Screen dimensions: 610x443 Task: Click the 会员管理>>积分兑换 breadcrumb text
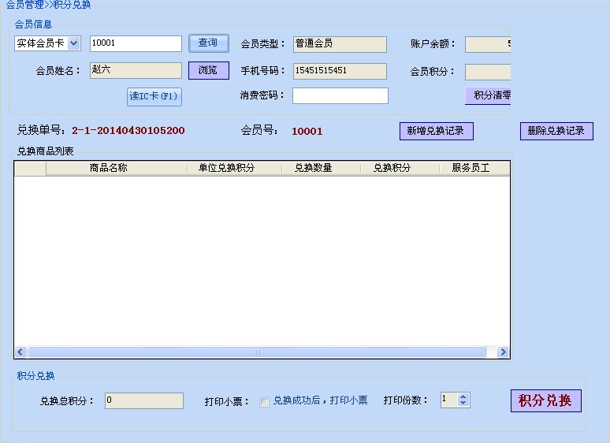48,4
